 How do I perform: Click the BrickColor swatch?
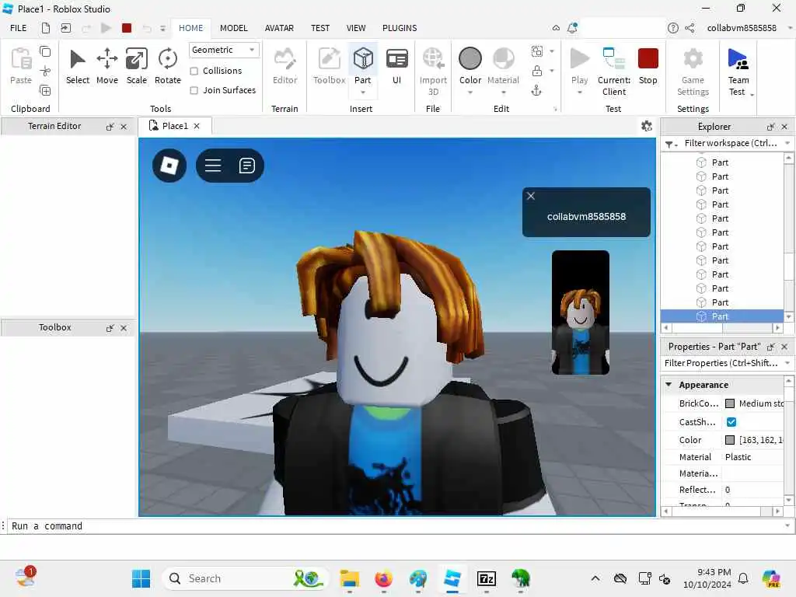pyautogui.click(x=730, y=403)
